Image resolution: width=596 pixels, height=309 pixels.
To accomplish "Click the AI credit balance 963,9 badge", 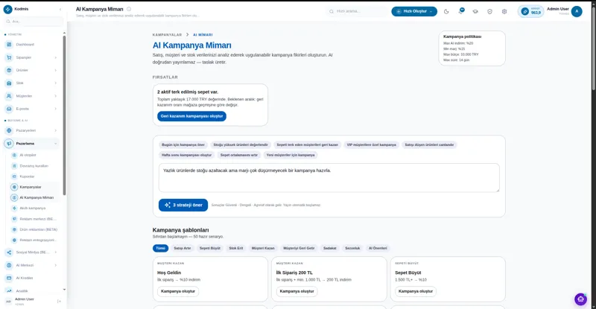I will coord(531,11).
